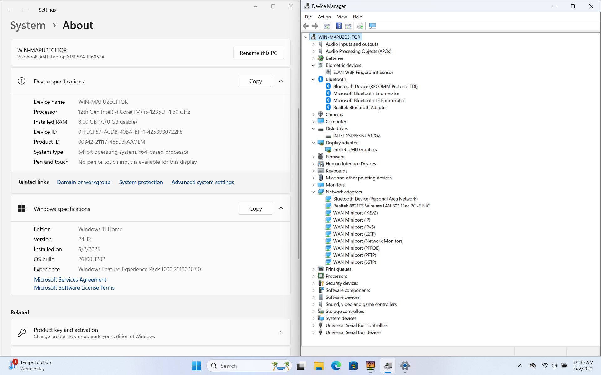The height and width of the screenshot is (375, 601).
Task: Click Scan for hardware changes monitor icon
Action: [x=372, y=26]
